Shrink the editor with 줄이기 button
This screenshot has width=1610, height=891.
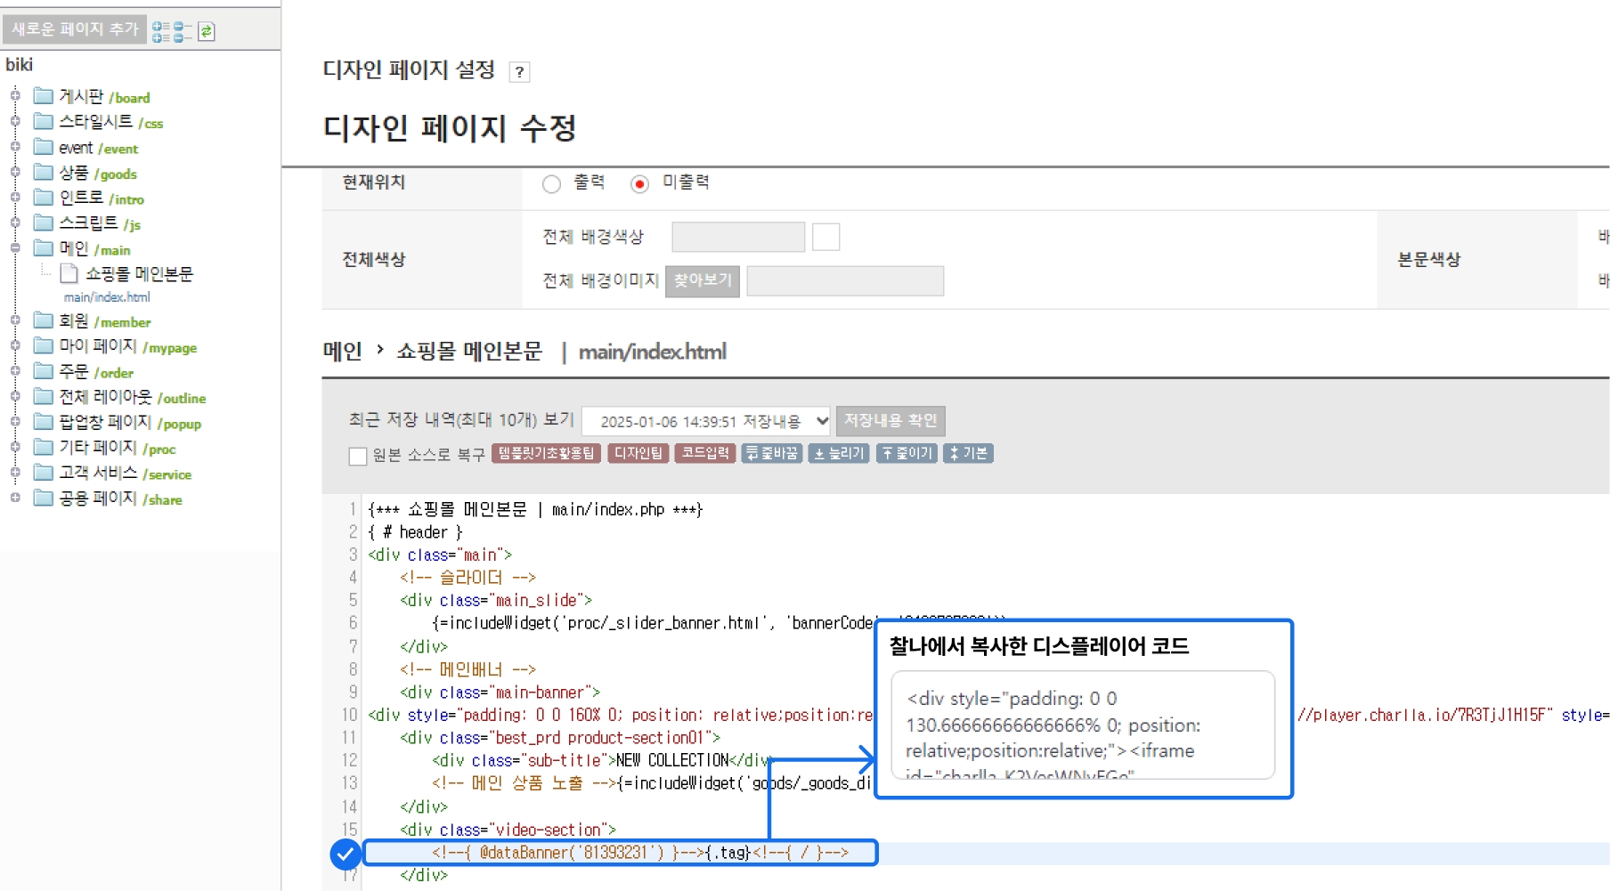pyautogui.click(x=907, y=453)
